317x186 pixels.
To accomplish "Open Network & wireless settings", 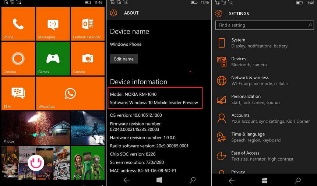I will point(259,81).
